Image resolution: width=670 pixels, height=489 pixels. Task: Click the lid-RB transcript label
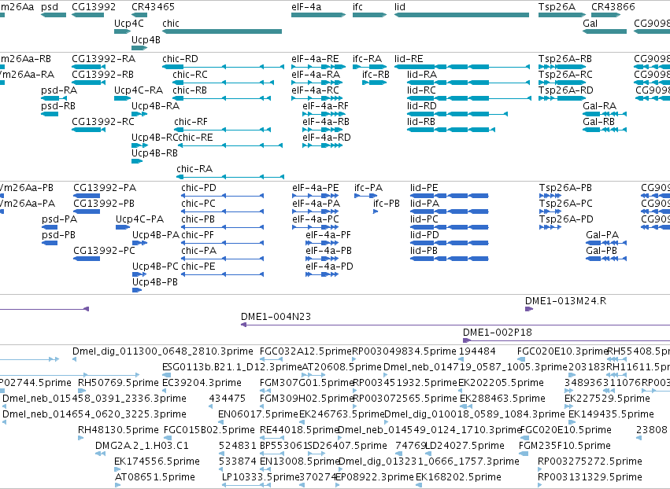pos(421,122)
